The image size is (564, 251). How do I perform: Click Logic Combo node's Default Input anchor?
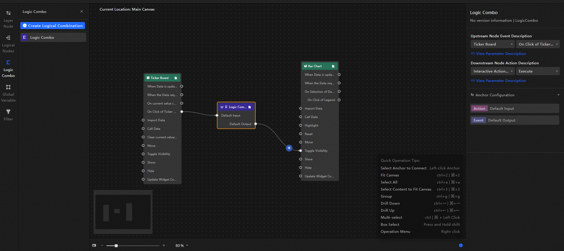click(217, 115)
